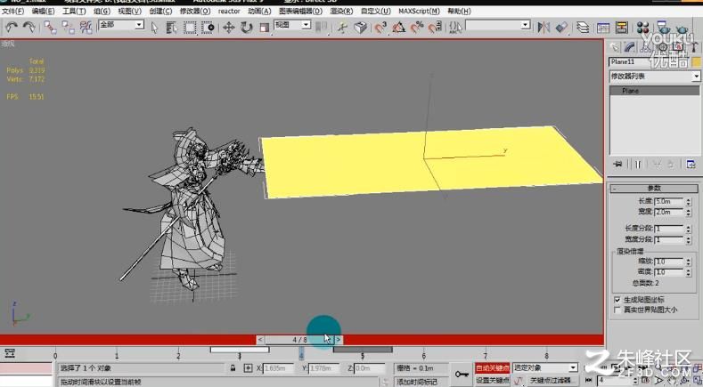Click the 长度分段 spinner arrows
The height and width of the screenshot is (387, 703).
click(689, 229)
